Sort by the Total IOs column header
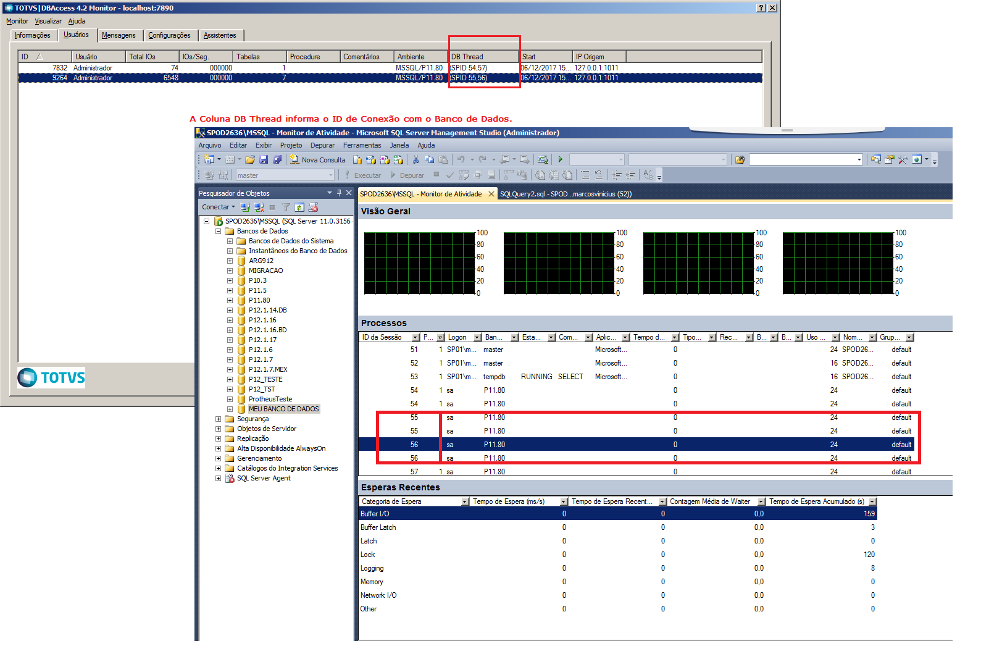The height and width of the screenshot is (654, 981). pyautogui.click(x=152, y=57)
